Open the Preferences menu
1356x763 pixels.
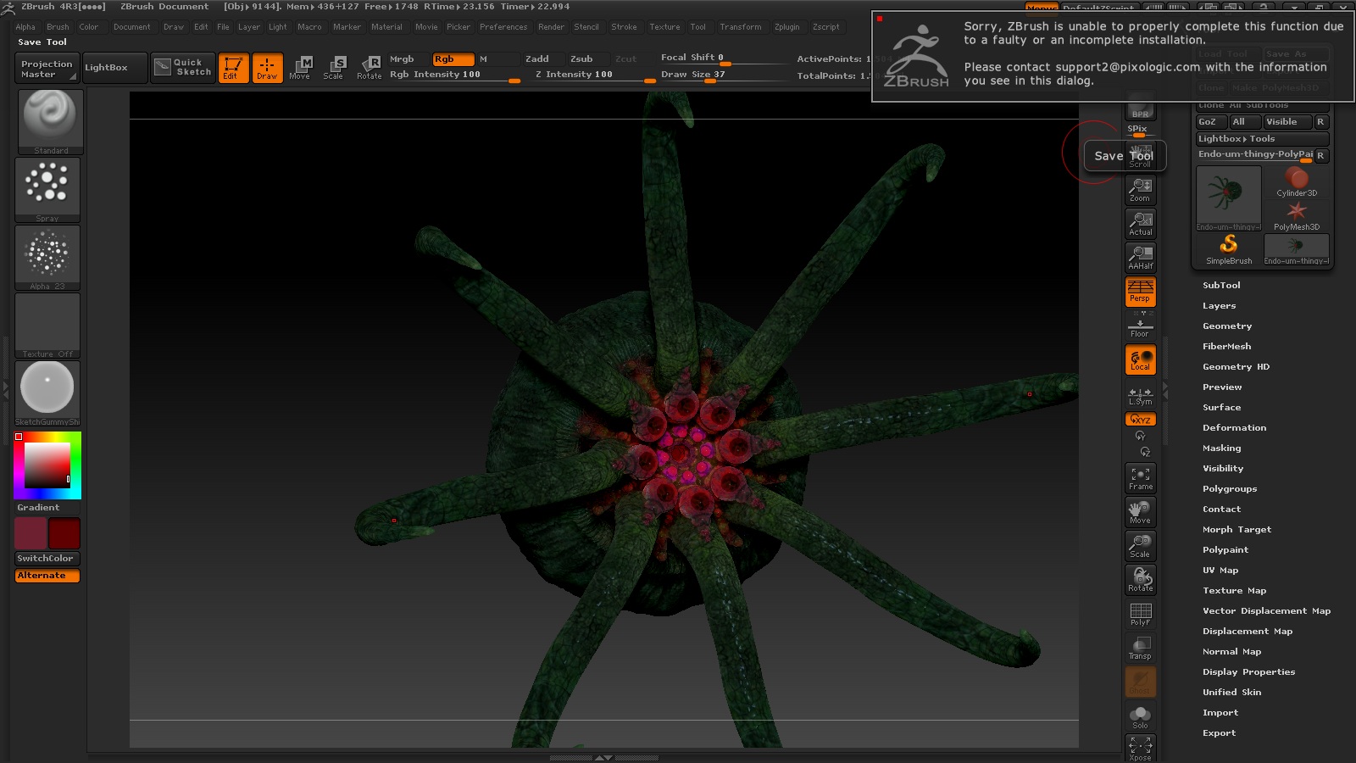point(503,27)
